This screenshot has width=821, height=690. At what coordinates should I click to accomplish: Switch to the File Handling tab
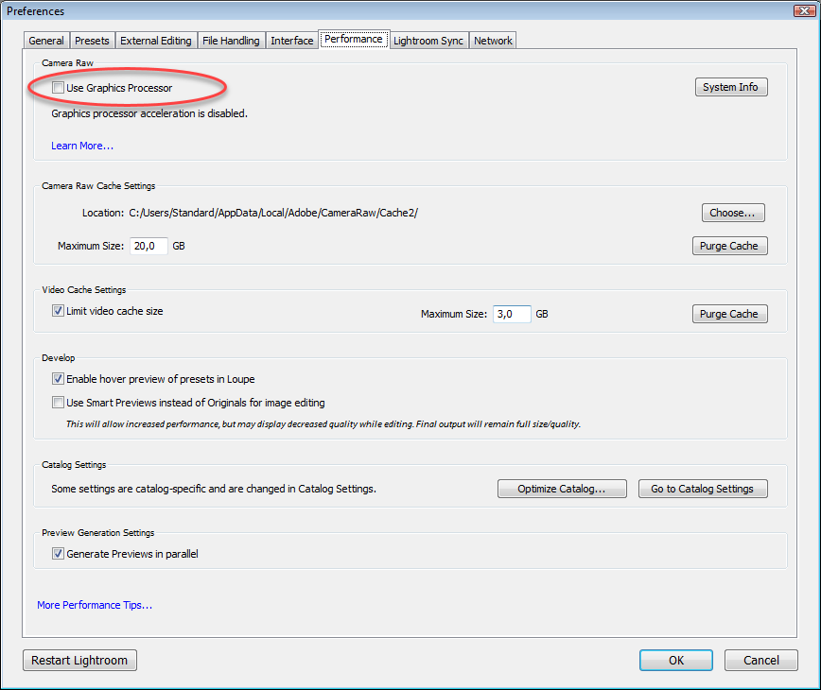[231, 40]
